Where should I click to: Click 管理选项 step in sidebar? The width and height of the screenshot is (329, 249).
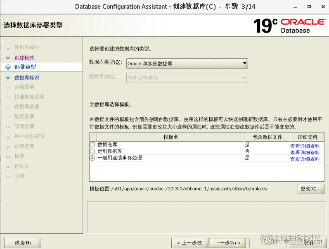24,126
